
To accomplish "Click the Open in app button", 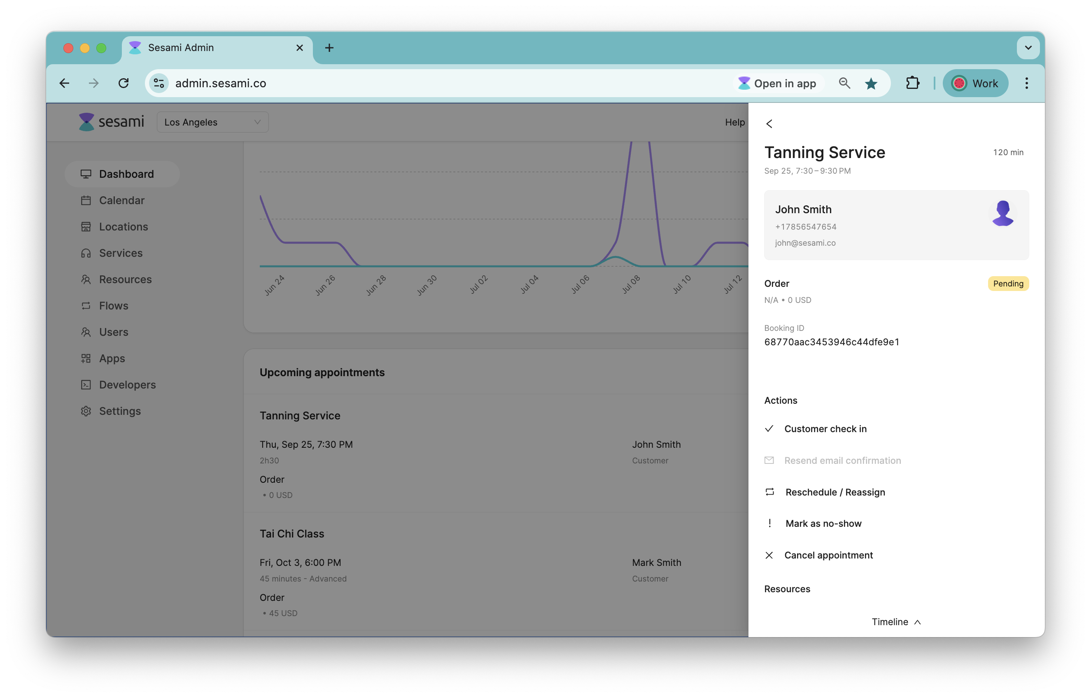I will (777, 84).
